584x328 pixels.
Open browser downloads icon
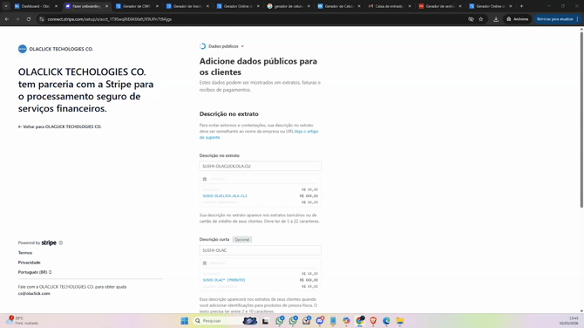point(496,19)
